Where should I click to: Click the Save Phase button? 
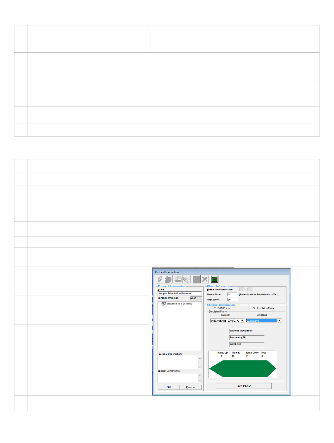243,386
